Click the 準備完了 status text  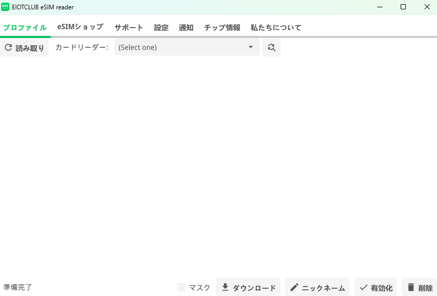(18, 287)
